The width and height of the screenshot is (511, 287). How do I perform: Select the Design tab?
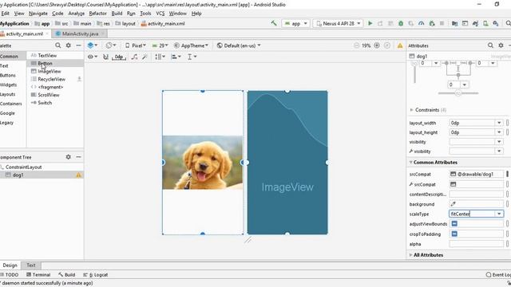pyautogui.click(x=10, y=265)
